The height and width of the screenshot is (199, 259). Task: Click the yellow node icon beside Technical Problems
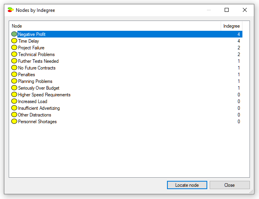[x=14, y=54]
